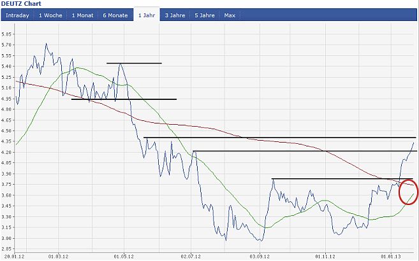Choose the 6 Monate tab
Viewport: 419px width, 261px height.
pos(115,15)
